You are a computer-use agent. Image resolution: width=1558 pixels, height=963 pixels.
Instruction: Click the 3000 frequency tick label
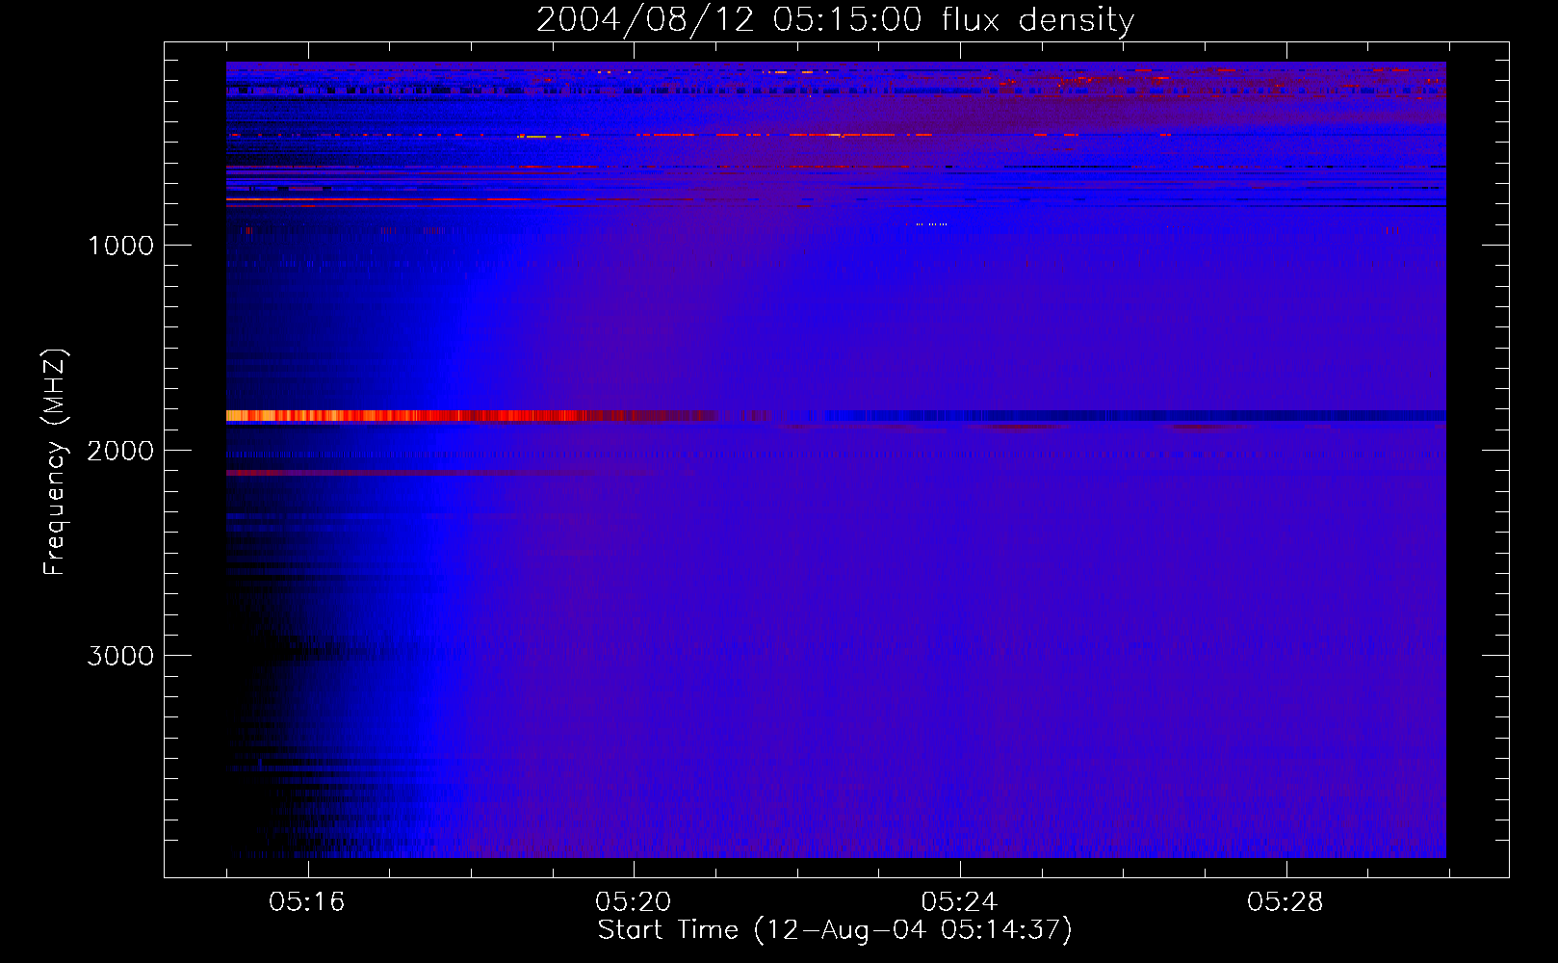pyautogui.click(x=120, y=656)
